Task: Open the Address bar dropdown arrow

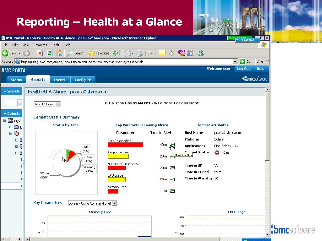Action: coord(235,62)
